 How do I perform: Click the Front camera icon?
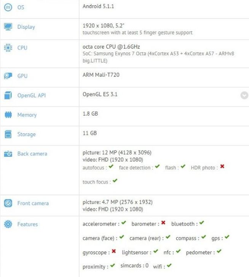[8, 204]
